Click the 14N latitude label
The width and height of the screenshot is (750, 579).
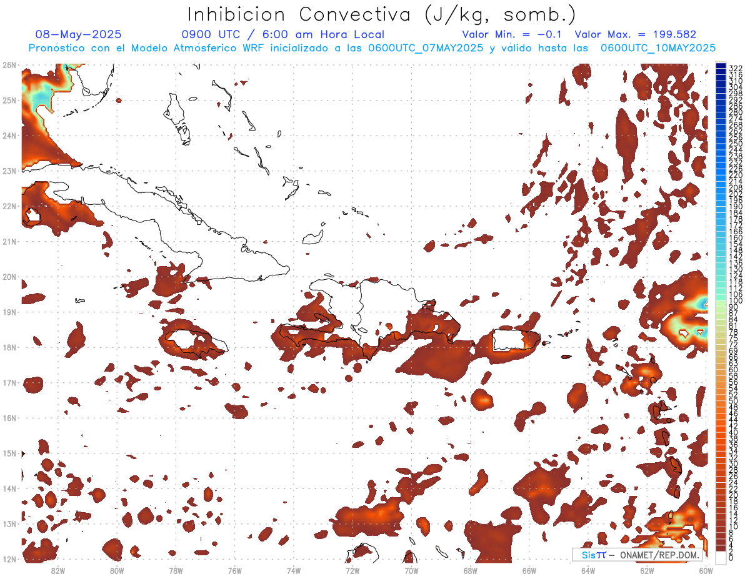[x=9, y=488]
